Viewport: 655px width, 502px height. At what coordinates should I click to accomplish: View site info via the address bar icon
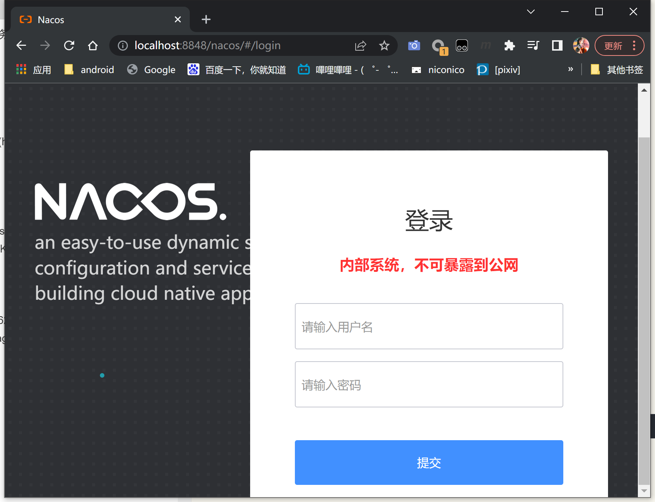click(x=122, y=45)
